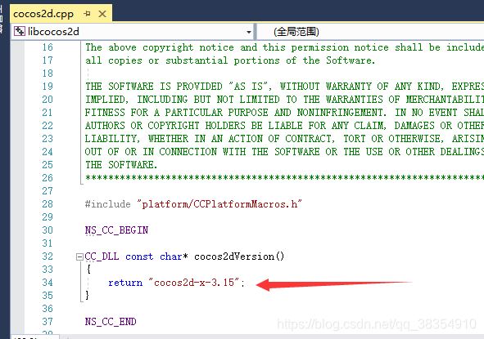Click line number 32
The width and height of the screenshot is (484, 339).
[47, 256]
